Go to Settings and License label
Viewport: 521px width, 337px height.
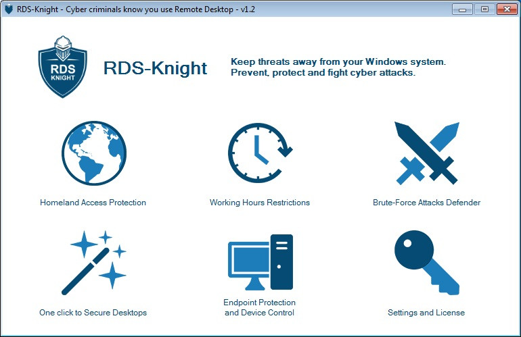point(426,313)
